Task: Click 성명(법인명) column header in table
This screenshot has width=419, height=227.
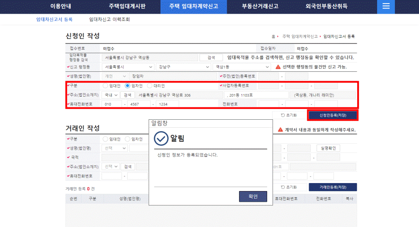Action: [130, 199]
